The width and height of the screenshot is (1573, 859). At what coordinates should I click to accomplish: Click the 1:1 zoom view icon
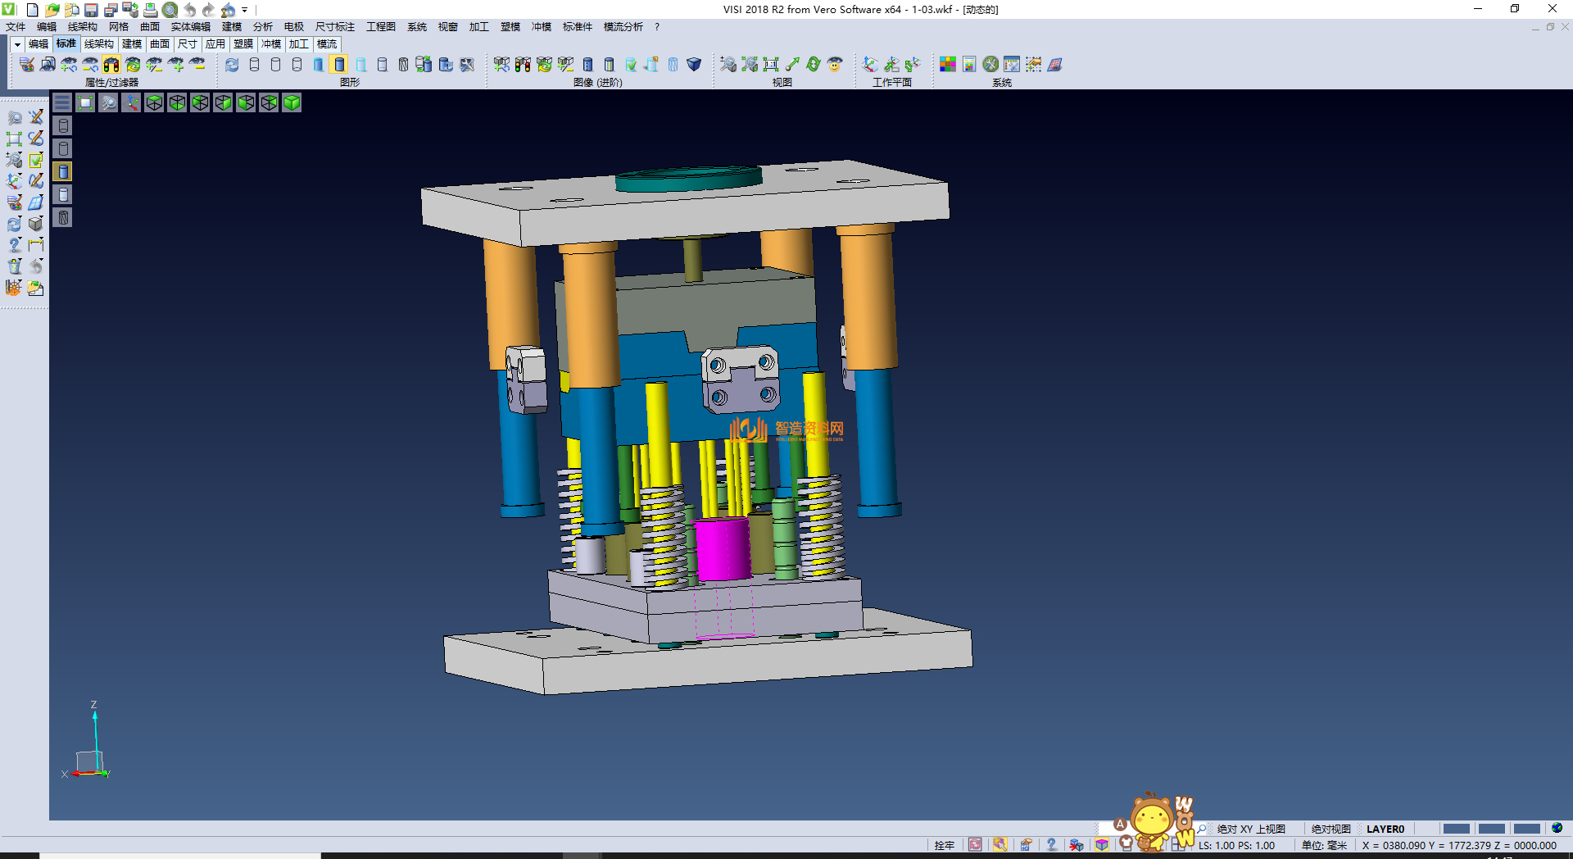771,65
